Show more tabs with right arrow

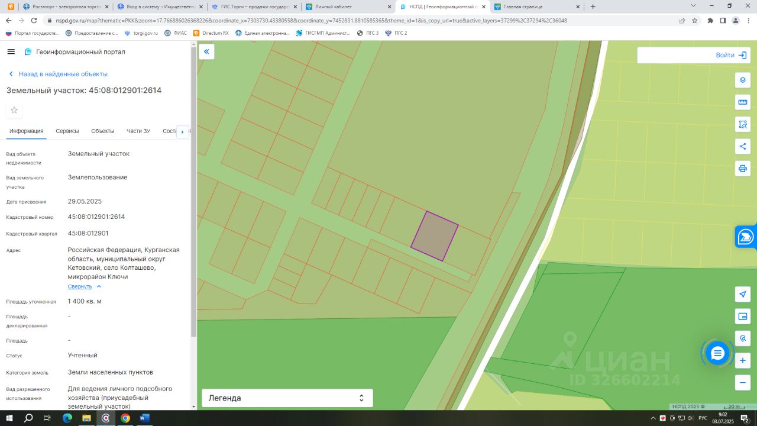[x=182, y=131]
